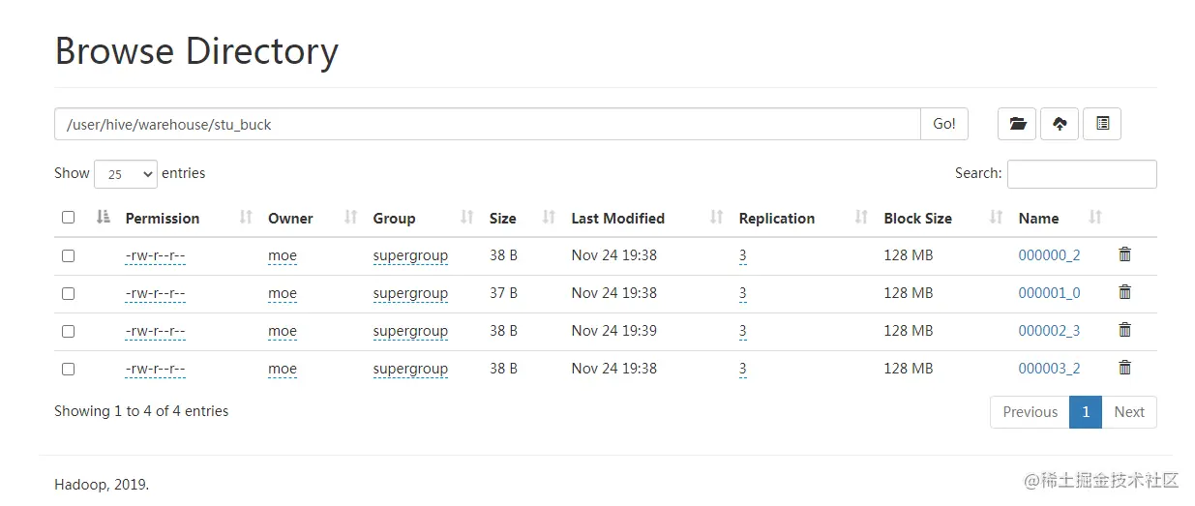Toggle the select-all checkbox in header
Screen dimensions: 1195x506
coord(68,218)
